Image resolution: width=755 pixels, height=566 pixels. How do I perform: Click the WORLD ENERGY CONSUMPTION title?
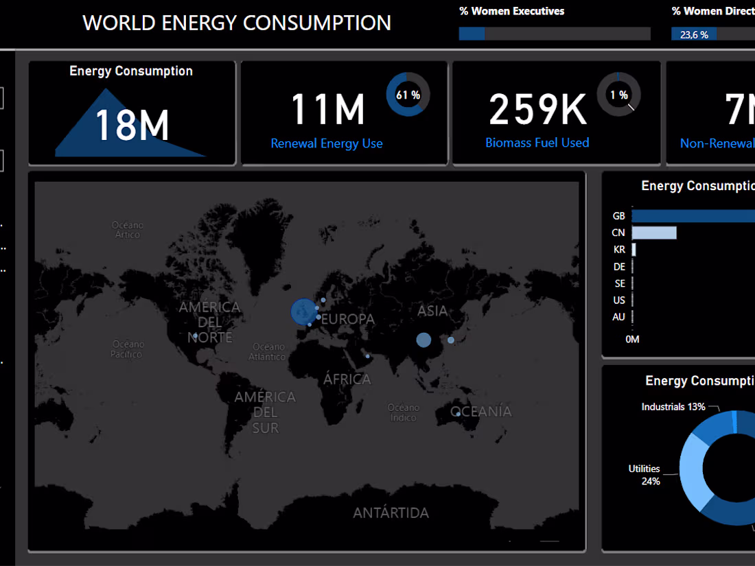236,23
